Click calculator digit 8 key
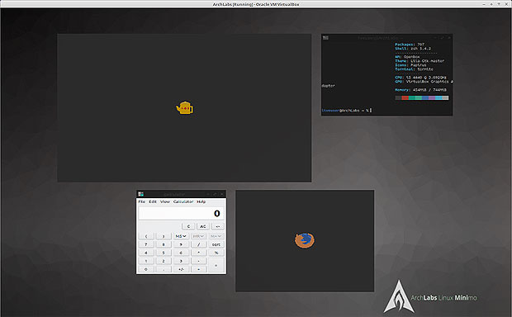512x317 pixels. 164,244
